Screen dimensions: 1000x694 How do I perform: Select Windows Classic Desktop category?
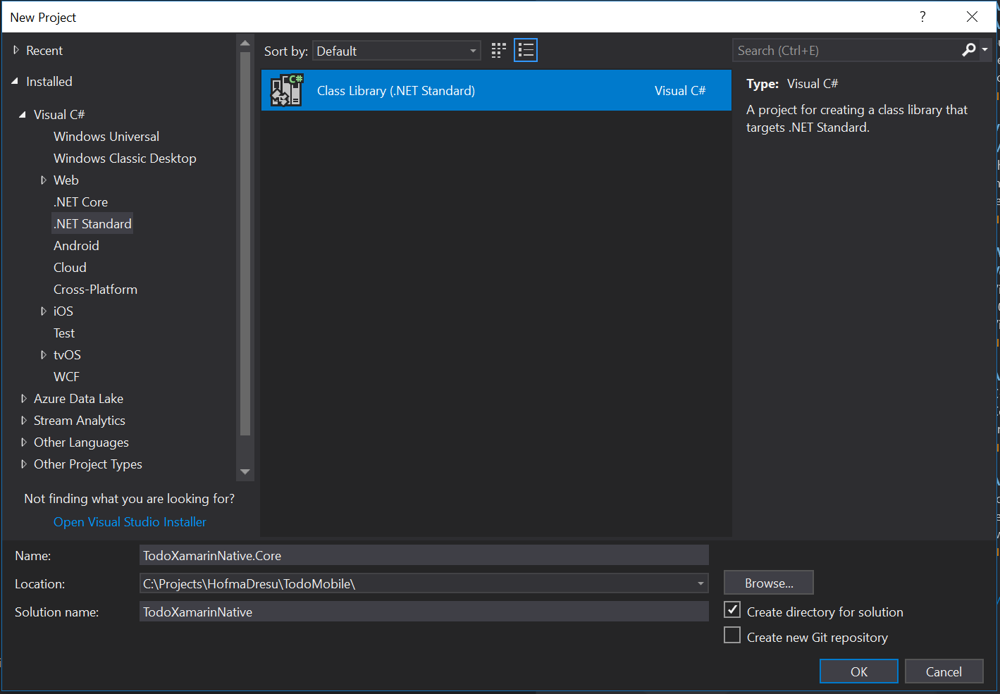(125, 159)
